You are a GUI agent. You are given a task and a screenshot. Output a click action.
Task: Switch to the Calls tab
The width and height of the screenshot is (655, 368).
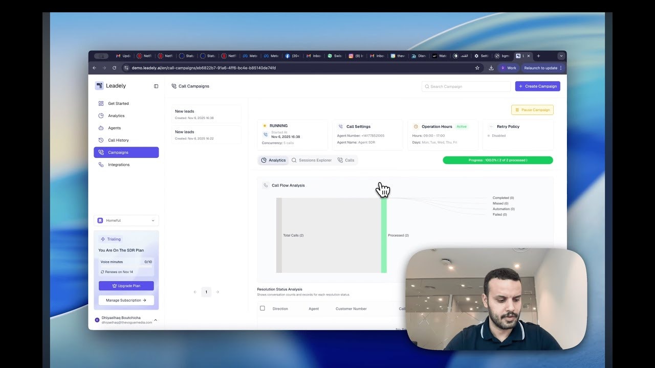click(346, 160)
